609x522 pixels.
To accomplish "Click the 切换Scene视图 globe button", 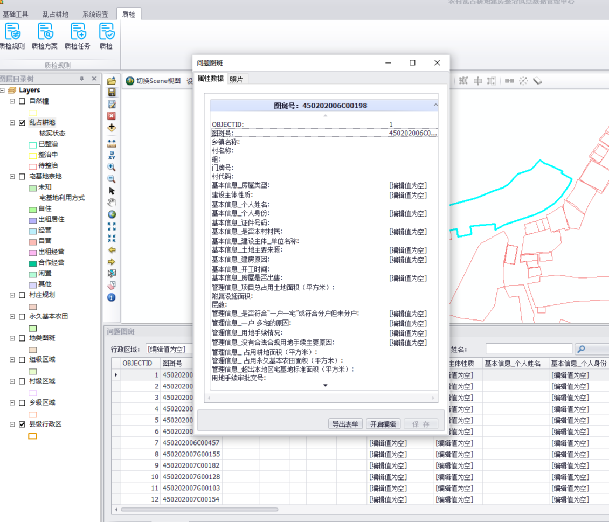I will pos(154,81).
